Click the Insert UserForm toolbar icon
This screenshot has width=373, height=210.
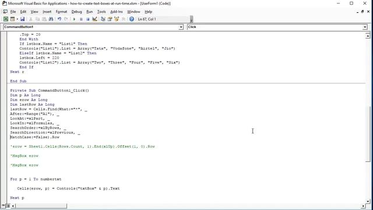[x=12, y=19]
